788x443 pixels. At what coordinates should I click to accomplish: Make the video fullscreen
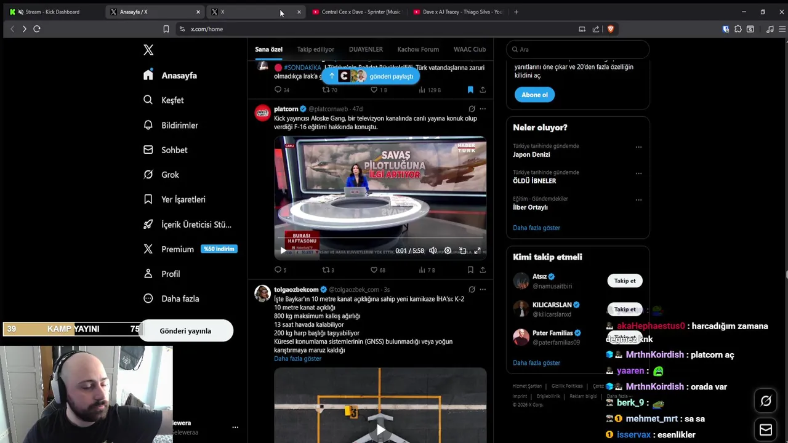pos(477,250)
